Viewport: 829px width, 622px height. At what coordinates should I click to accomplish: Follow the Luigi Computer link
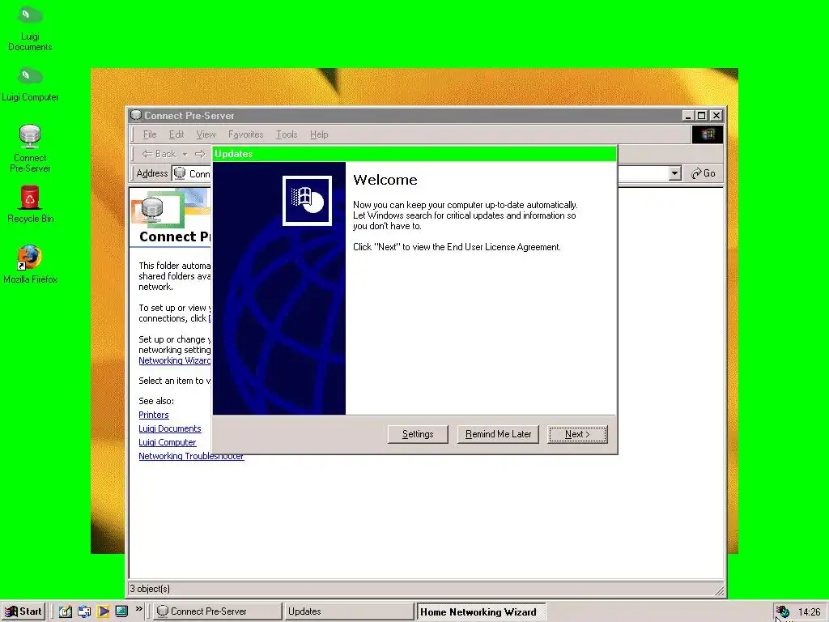tap(167, 443)
